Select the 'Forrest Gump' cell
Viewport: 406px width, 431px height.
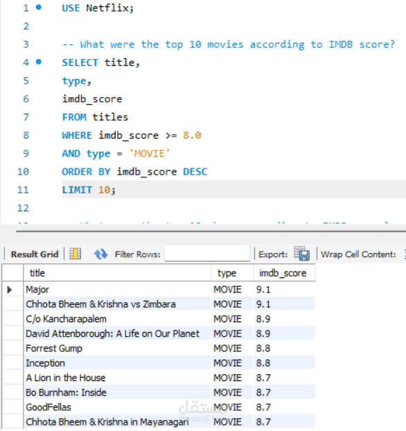[x=117, y=349]
